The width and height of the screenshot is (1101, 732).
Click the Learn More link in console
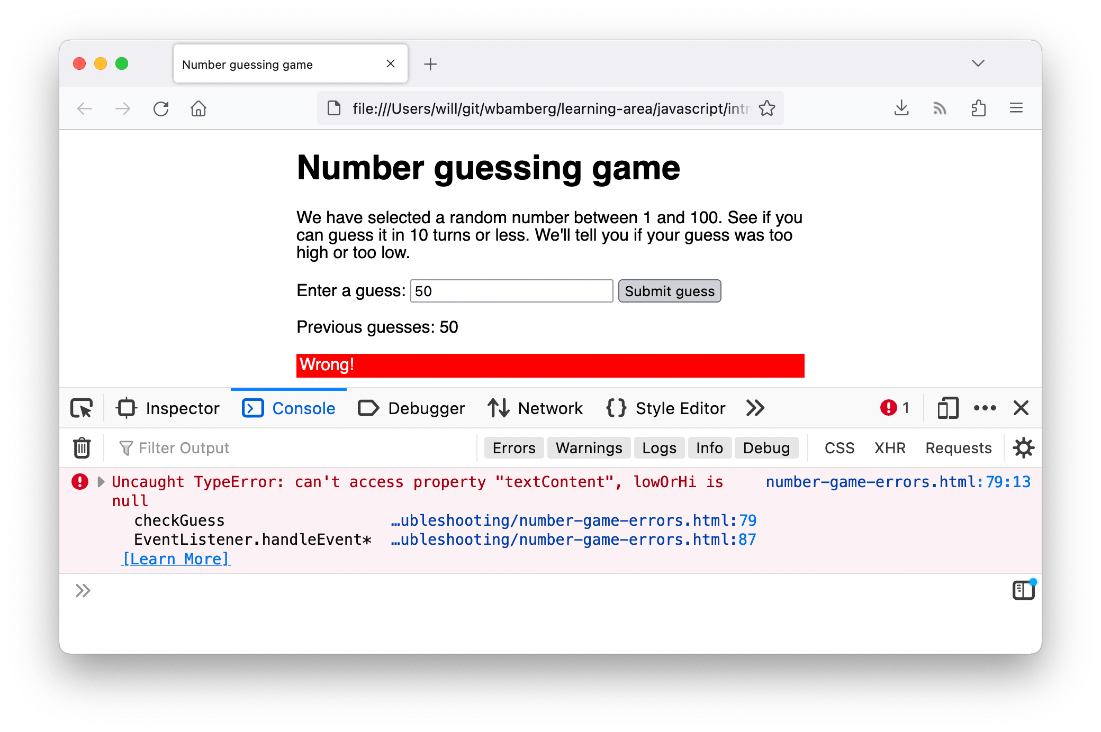[176, 558]
